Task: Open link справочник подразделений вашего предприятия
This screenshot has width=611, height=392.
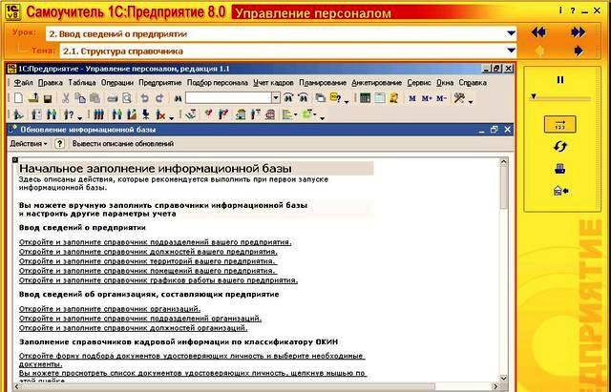Action: [x=155, y=242]
